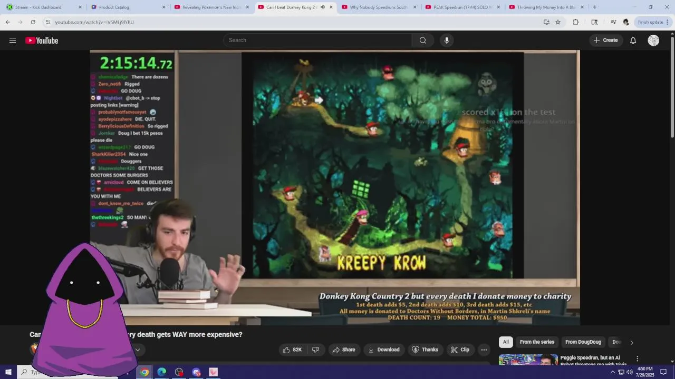Image resolution: width=675 pixels, height=379 pixels.
Task: Click the magnifier search button
Action: click(423, 41)
